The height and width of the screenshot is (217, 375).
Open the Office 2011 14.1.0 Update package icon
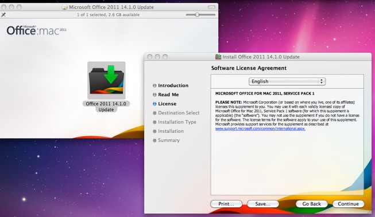(106, 80)
